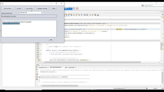Viewport: 164px width, 92px height.
Task: Expand the look-and-feel code fold on line 215
Action: click(x=41, y=54)
